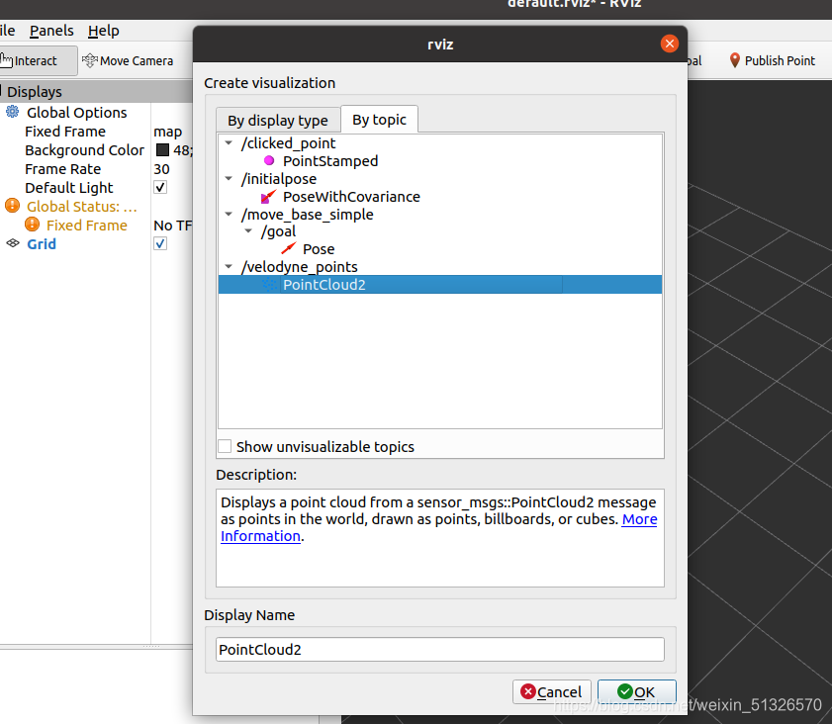Select the PoseWithCovariance entry
832x724 pixels.
click(351, 197)
